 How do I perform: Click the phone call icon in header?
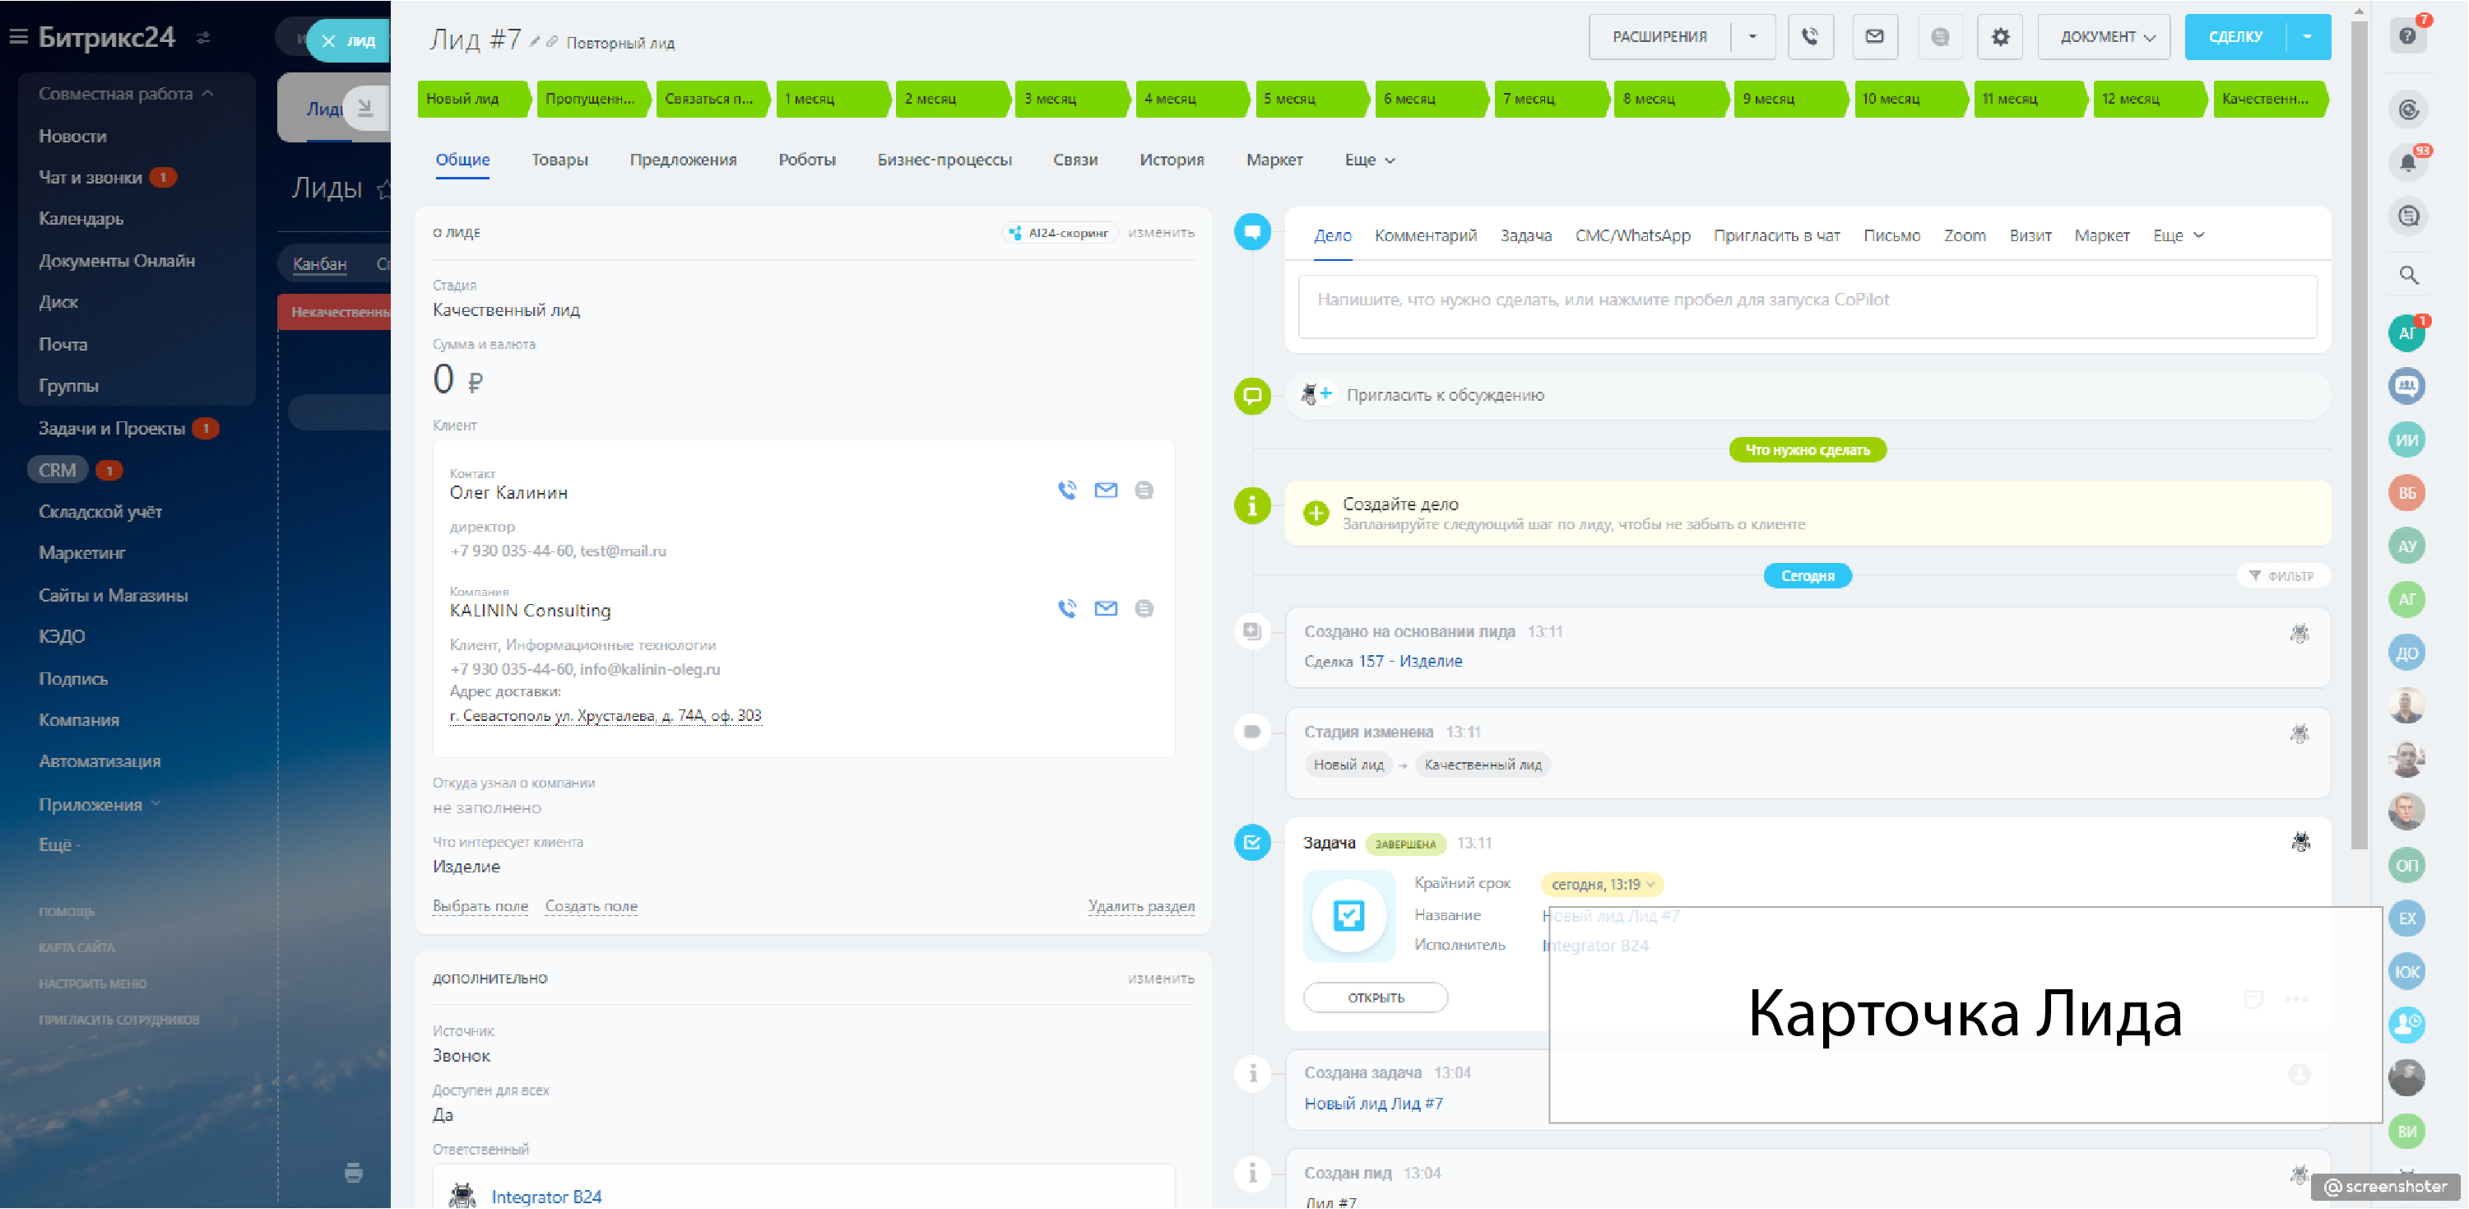pyautogui.click(x=1809, y=37)
